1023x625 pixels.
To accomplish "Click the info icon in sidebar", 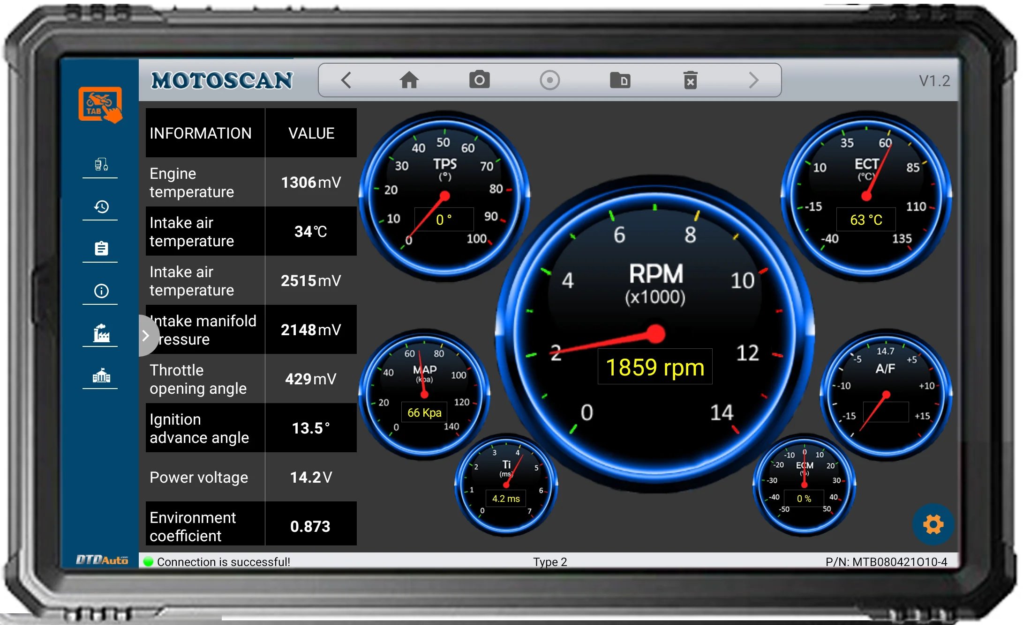I will point(101,291).
